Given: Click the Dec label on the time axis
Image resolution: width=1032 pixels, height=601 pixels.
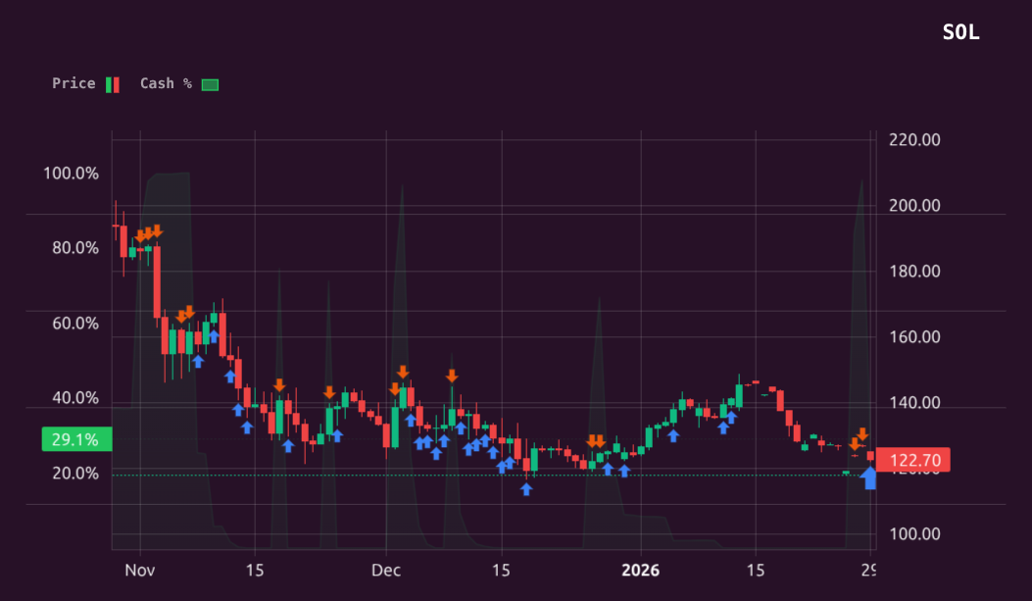Looking at the screenshot, I should (386, 571).
